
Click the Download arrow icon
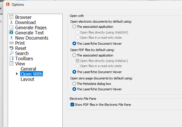[x=12, y=22]
